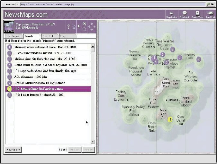Switch to the Map Legend tab
Viewport: 217px width, 164px height.
(x=13, y=36)
